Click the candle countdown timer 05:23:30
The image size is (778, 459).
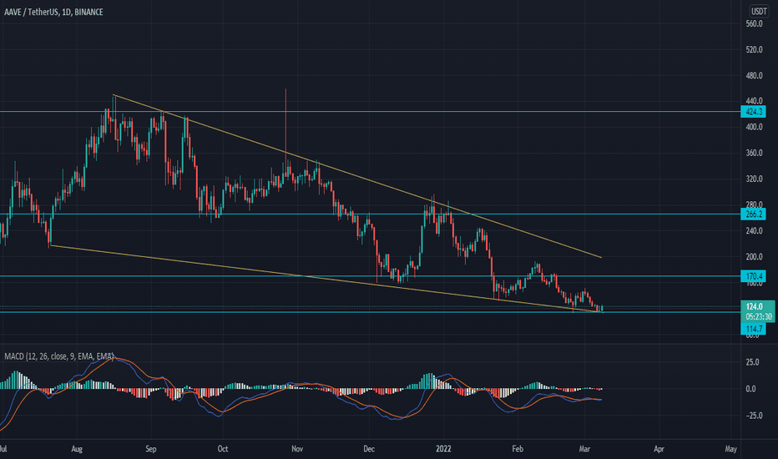(759, 316)
